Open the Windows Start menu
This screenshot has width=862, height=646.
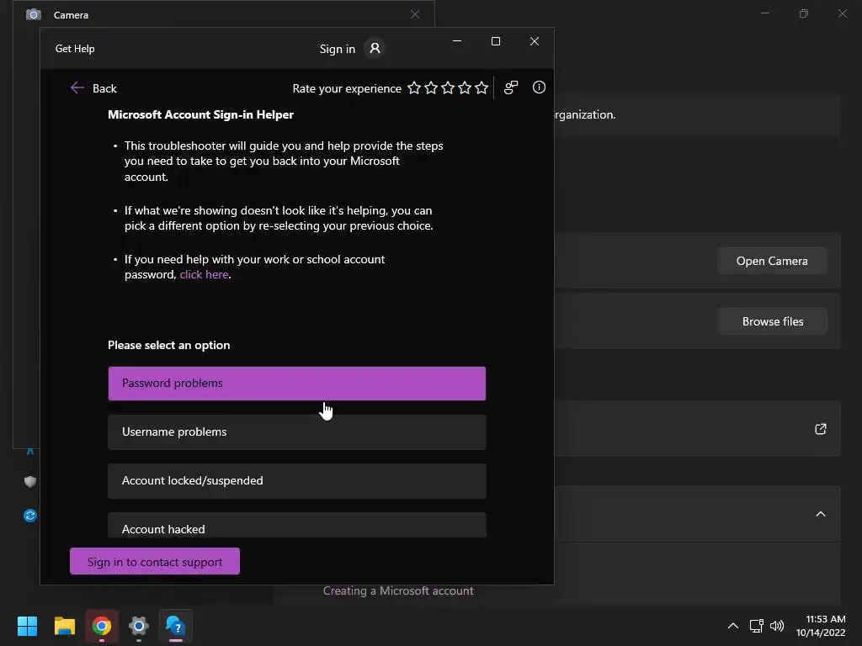coord(27,626)
